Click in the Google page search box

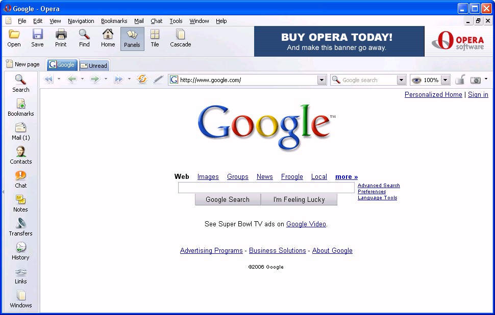pos(266,188)
